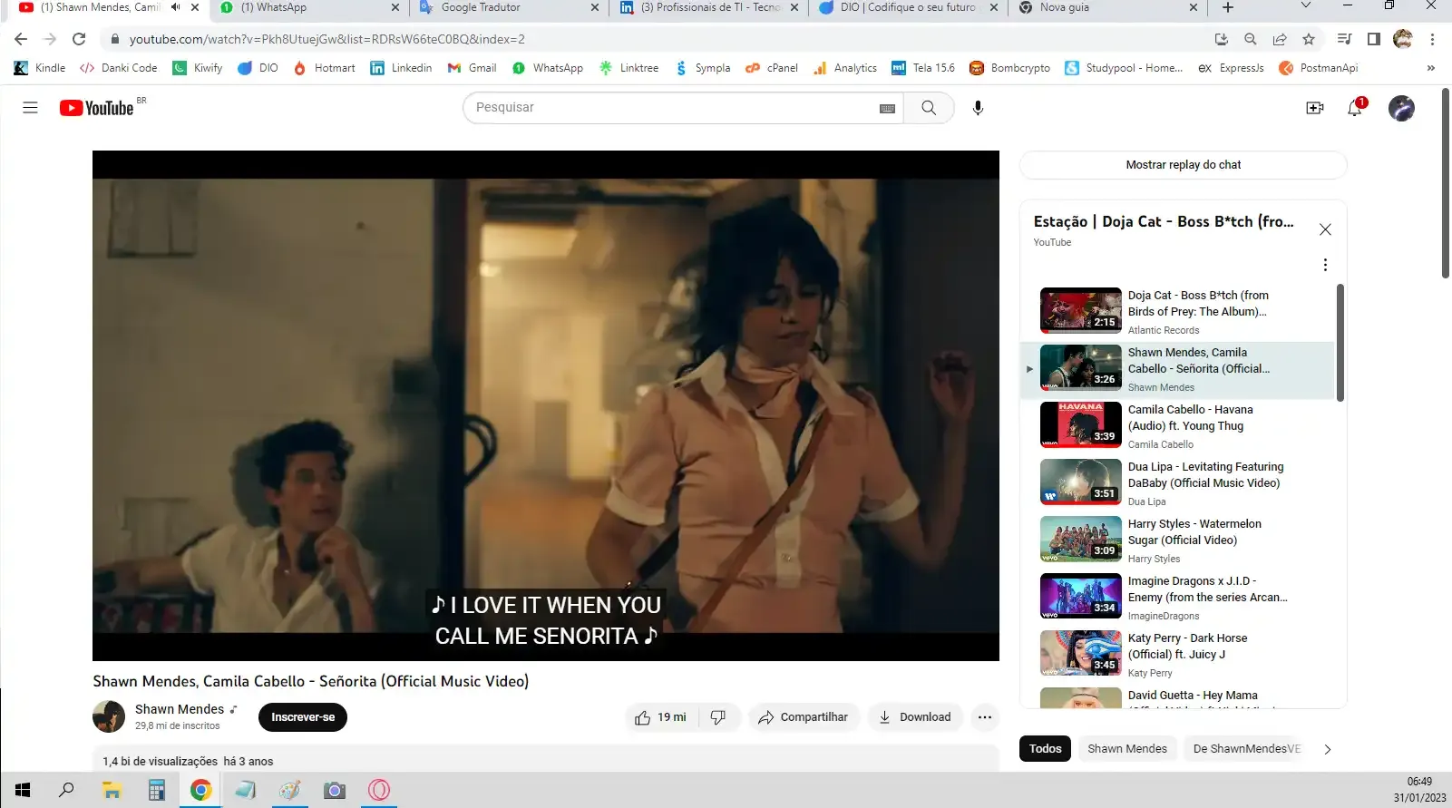Viewport: 1452px width, 808px height.
Task: Open Windows taskbar search
Action: point(66,791)
